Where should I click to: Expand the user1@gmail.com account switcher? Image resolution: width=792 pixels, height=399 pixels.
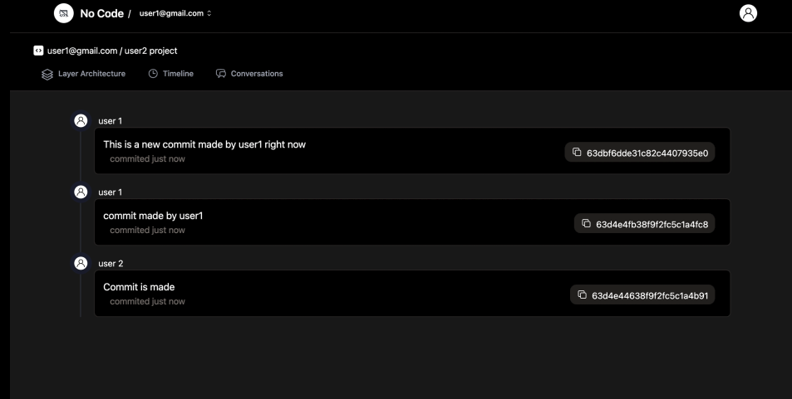(x=175, y=14)
